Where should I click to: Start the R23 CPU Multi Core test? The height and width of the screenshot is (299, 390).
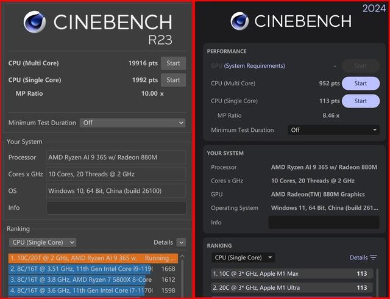173,63
